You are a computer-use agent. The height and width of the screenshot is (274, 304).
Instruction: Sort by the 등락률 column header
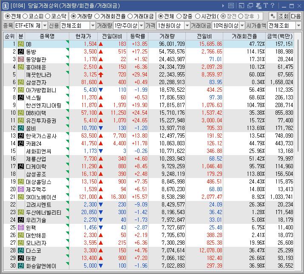pos(137,36)
